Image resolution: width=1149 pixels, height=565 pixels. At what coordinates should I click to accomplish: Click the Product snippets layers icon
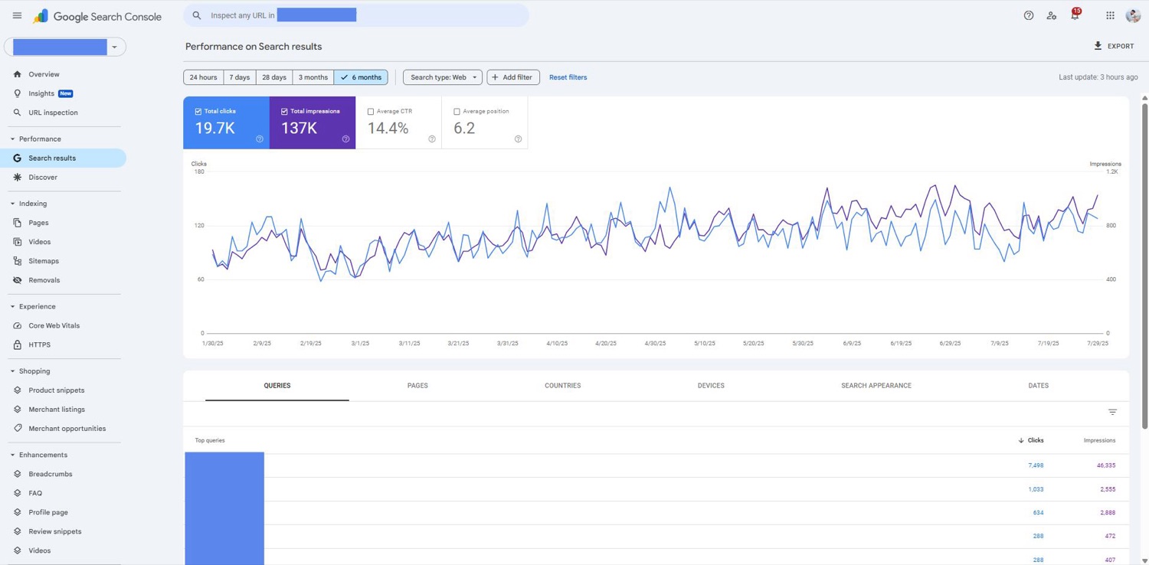pos(17,390)
